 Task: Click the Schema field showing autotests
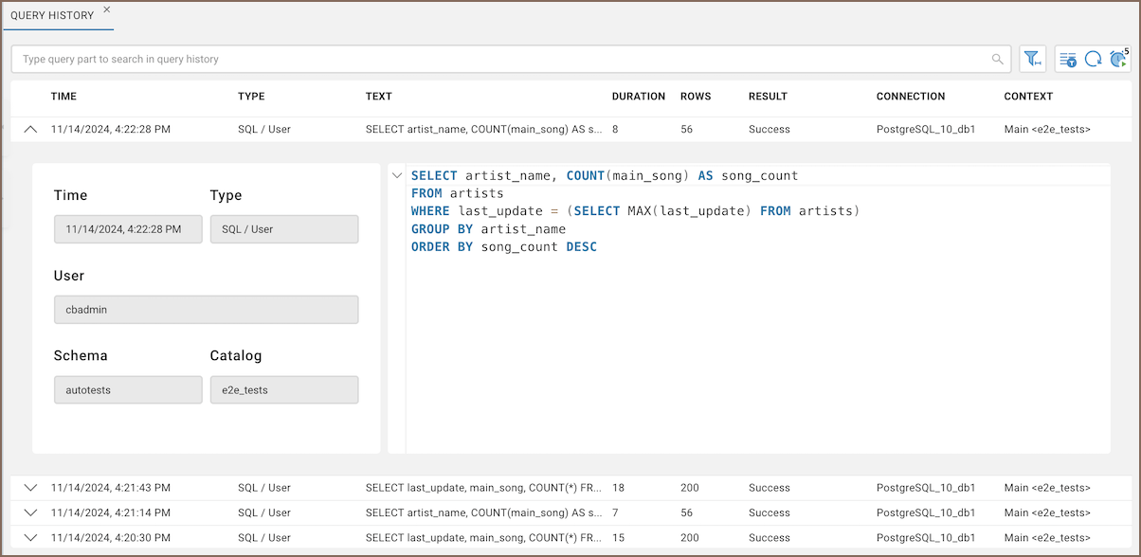click(128, 390)
